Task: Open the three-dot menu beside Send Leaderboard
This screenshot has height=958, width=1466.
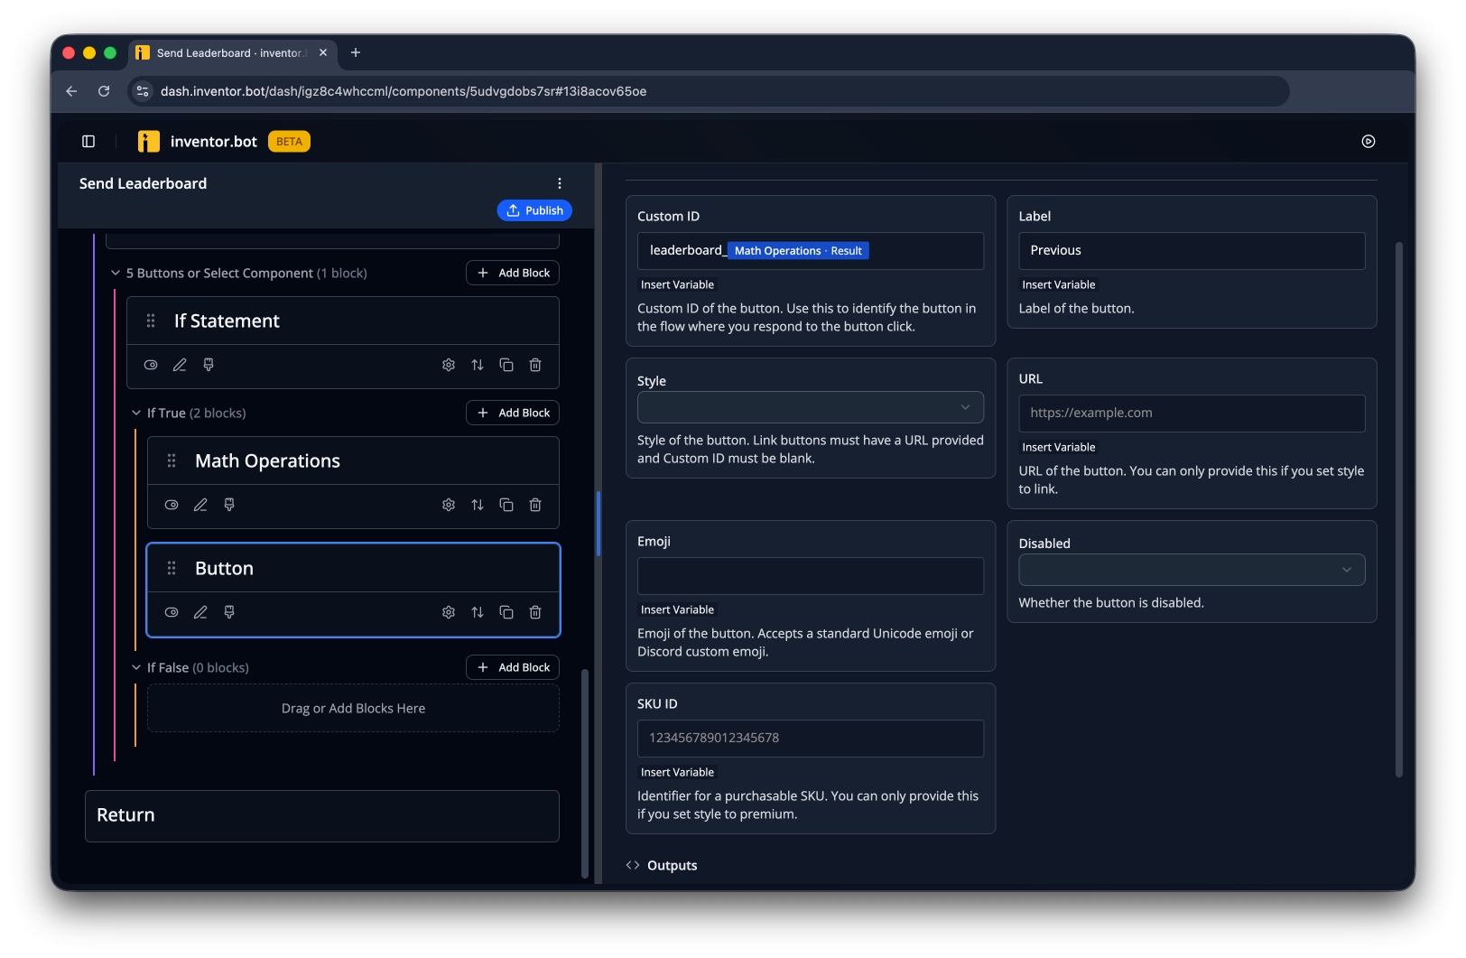Action: point(560,183)
